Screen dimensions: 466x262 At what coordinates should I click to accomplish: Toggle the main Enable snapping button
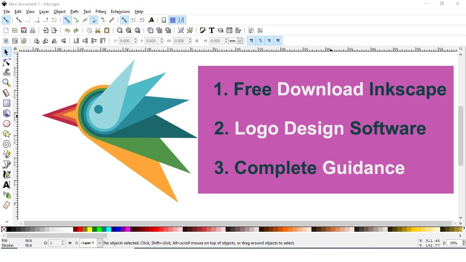(6, 20)
